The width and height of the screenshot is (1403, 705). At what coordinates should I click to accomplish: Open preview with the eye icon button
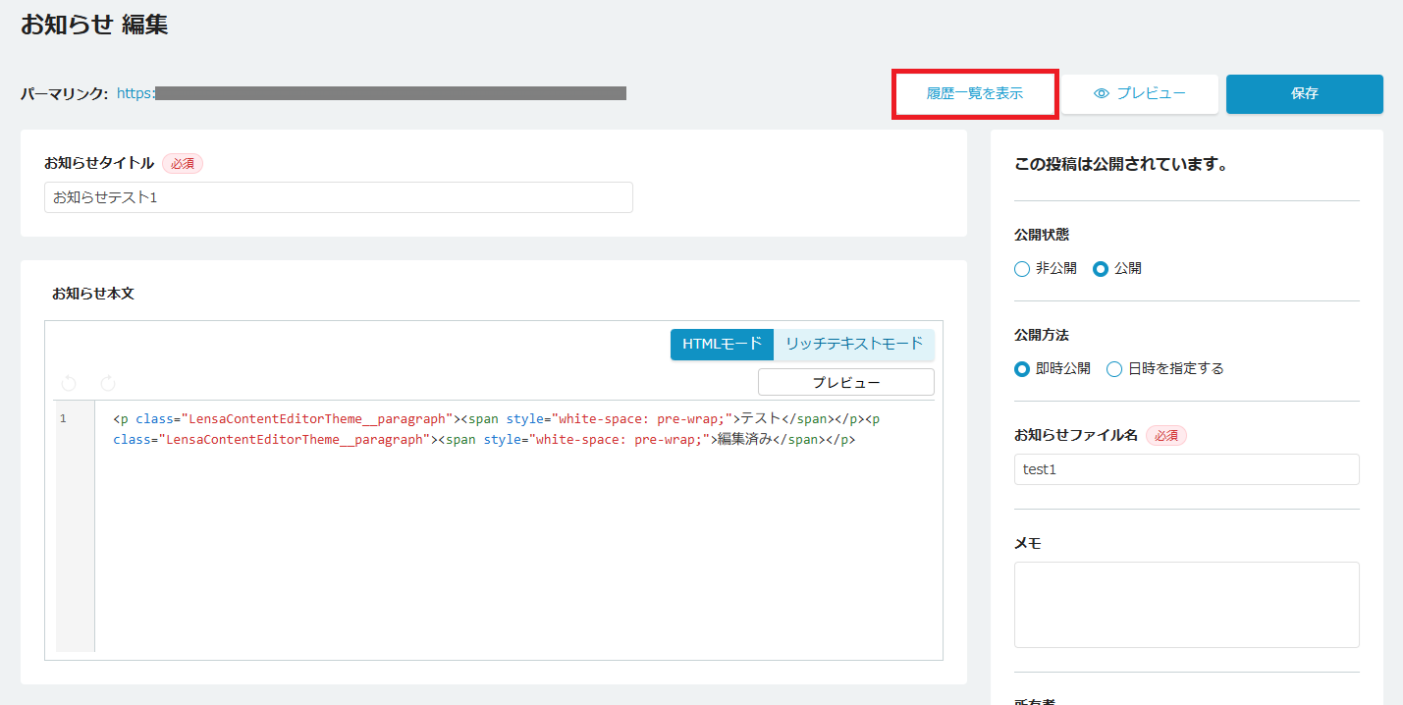coord(1140,94)
